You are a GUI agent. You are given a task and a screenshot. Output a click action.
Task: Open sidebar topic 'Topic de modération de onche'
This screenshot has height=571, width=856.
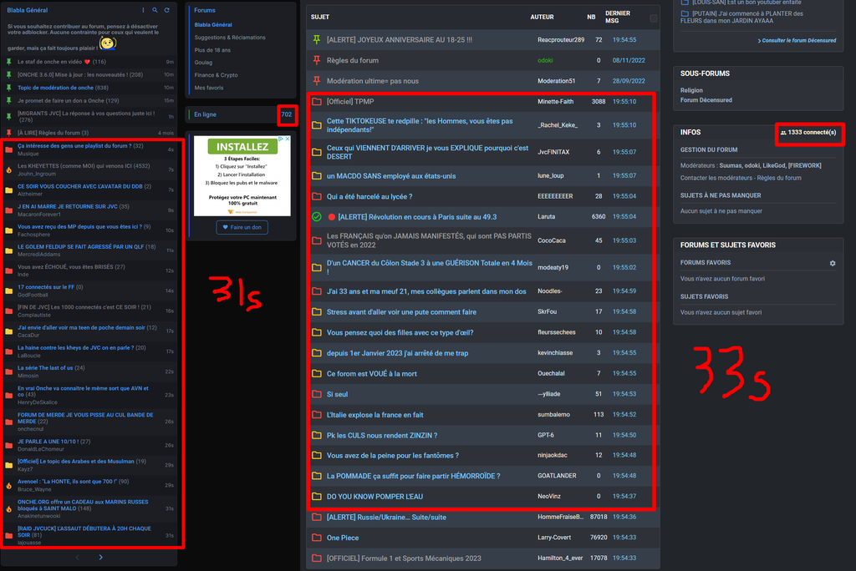(56, 88)
